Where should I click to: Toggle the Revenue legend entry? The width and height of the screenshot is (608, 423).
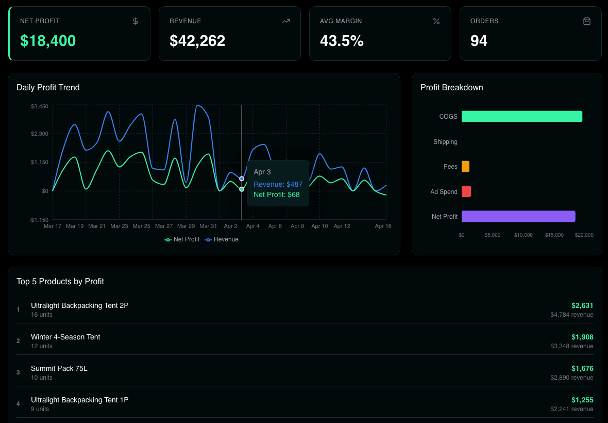coord(222,239)
